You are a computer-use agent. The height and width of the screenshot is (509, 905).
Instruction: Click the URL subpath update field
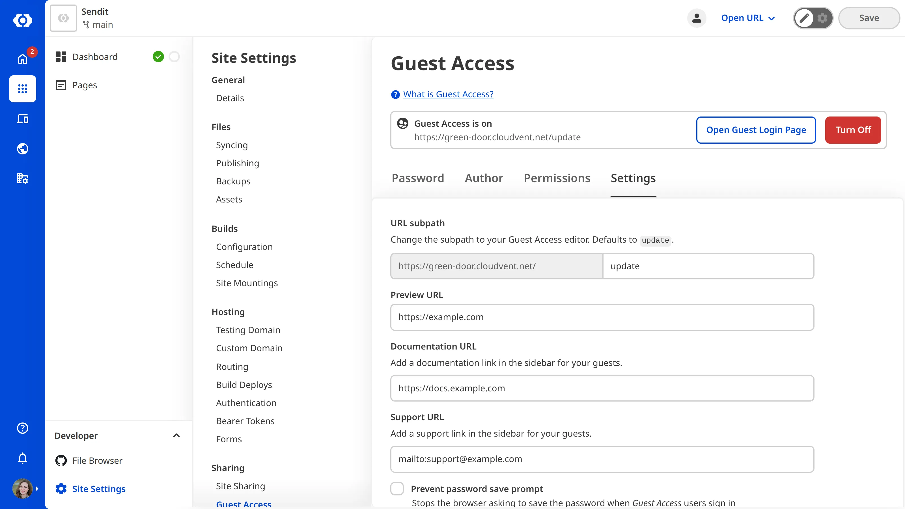(708, 266)
